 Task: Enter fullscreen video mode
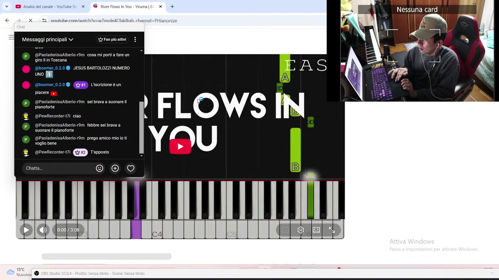332,230
